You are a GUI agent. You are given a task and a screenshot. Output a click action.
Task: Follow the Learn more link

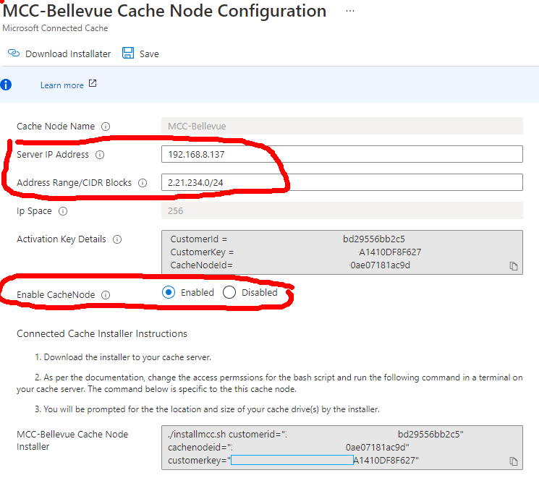click(x=61, y=85)
